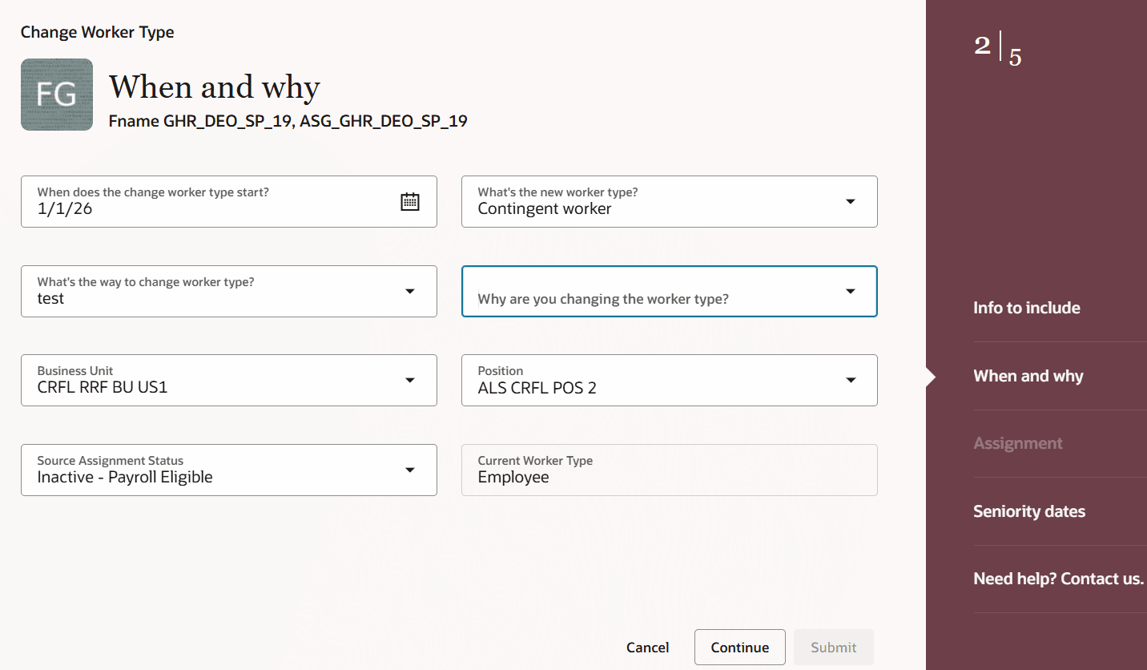Click the arrow icon beside Business Unit
The width and height of the screenshot is (1147, 670).
coord(410,380)
